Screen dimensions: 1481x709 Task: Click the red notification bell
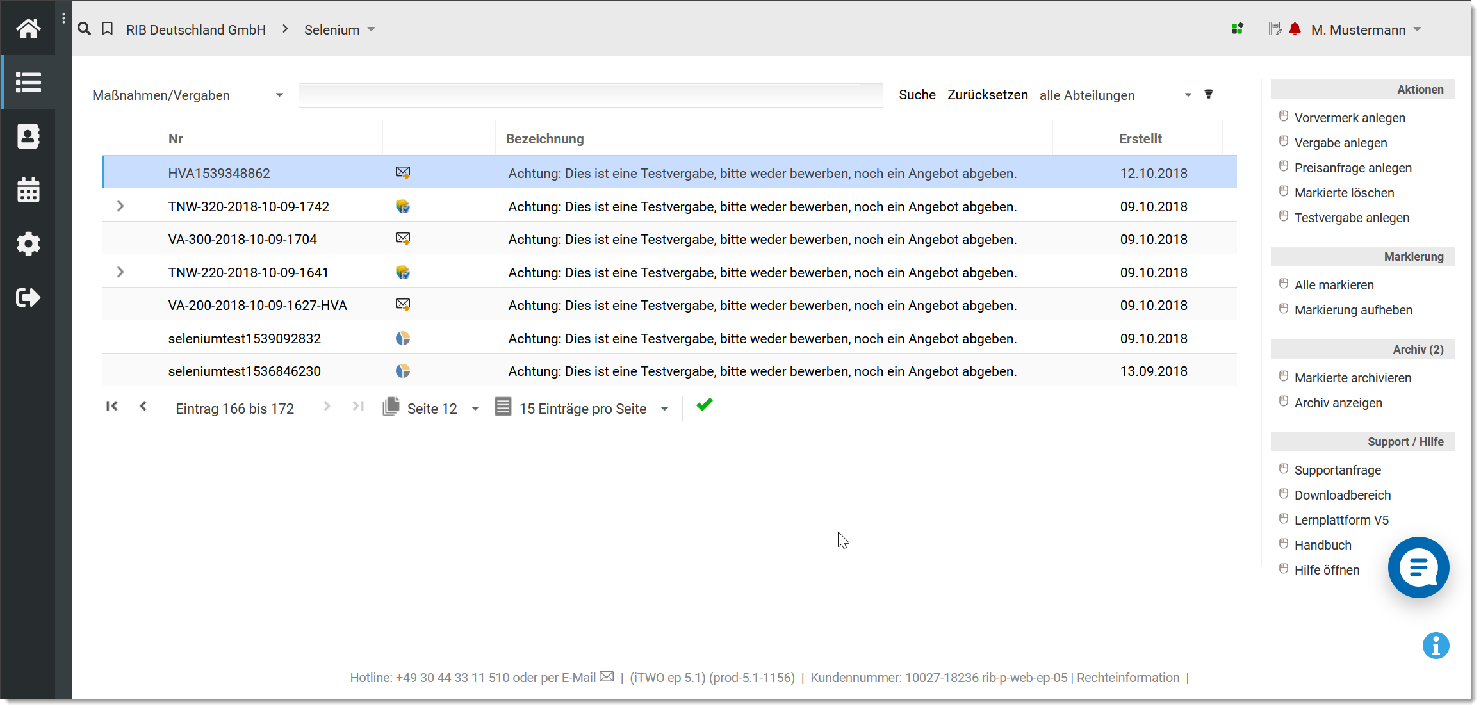[1295, 29]
